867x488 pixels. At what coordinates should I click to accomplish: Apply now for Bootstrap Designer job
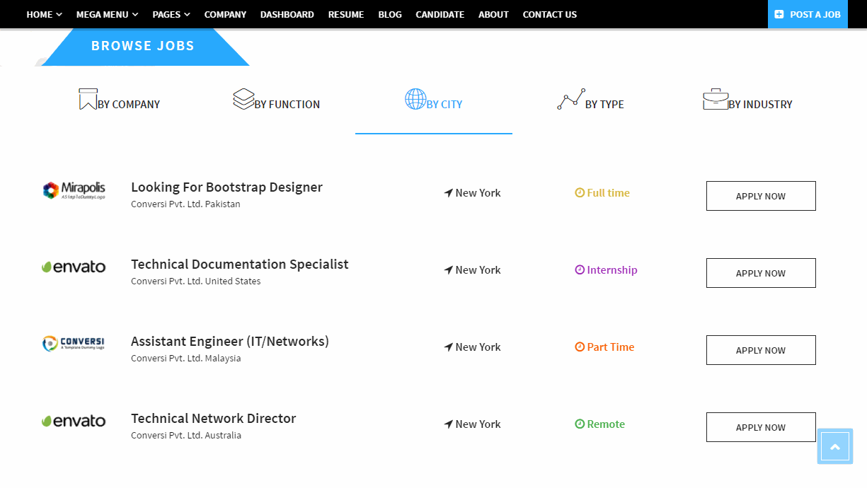(761, 196)
